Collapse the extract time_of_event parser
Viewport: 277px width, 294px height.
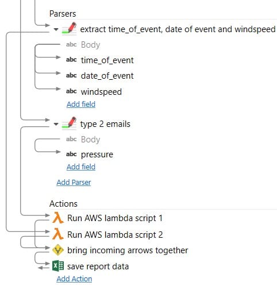click(x=56, y=29)
